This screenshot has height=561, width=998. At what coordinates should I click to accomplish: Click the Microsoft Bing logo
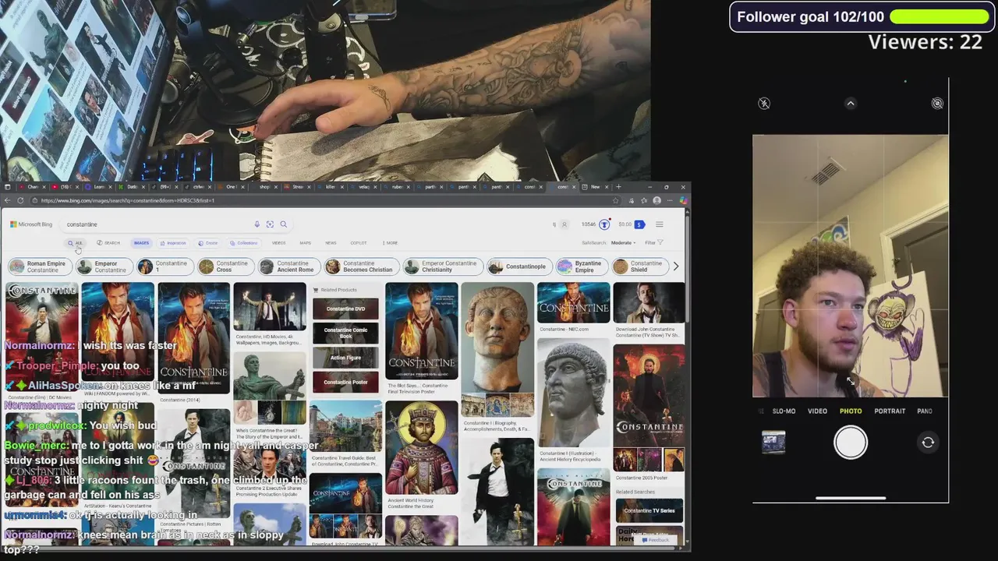point(31,224)
